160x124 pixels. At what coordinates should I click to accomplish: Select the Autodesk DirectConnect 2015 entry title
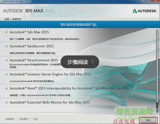34,60
